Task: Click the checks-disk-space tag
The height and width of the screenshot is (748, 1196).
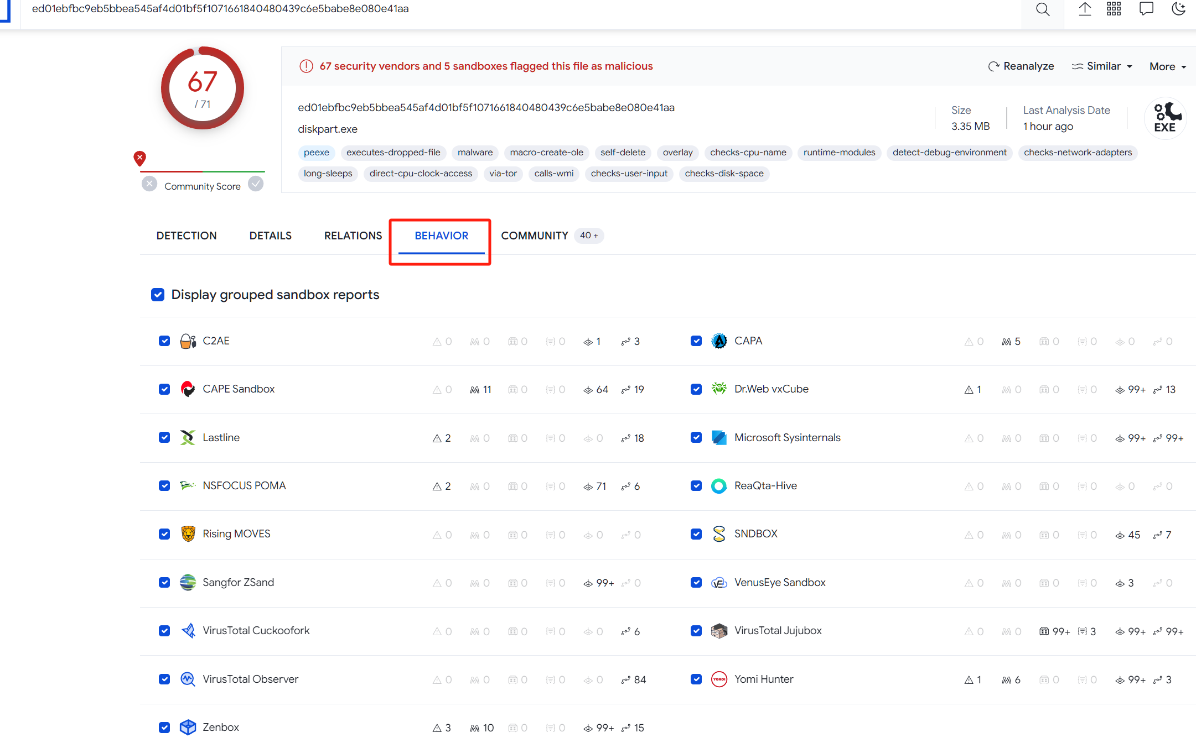Action: (724, 174)
